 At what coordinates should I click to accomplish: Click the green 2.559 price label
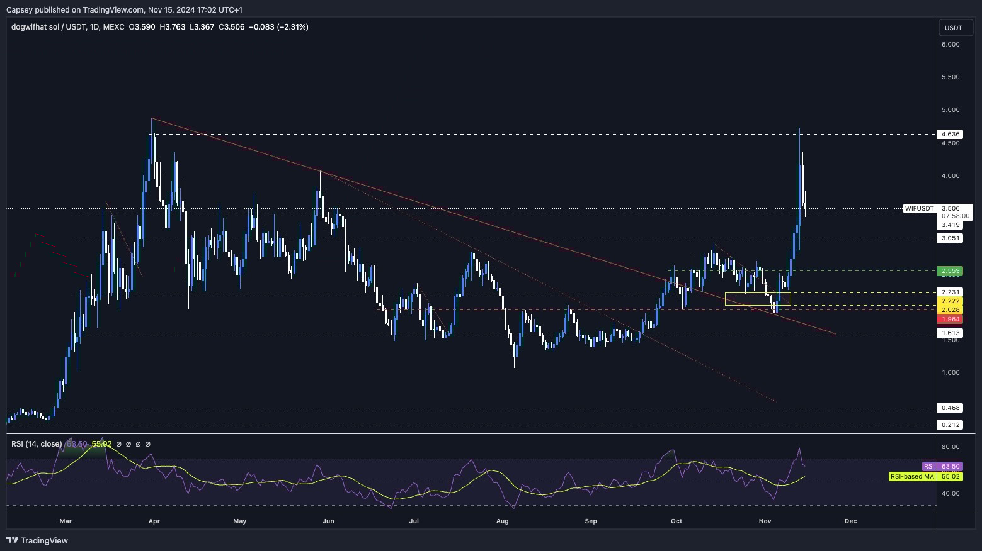point(952,270)
